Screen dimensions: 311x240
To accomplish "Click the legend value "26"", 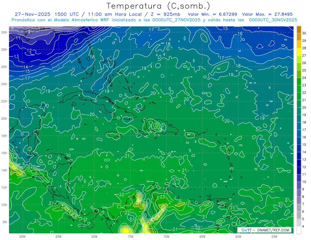I will click(304, 63).
